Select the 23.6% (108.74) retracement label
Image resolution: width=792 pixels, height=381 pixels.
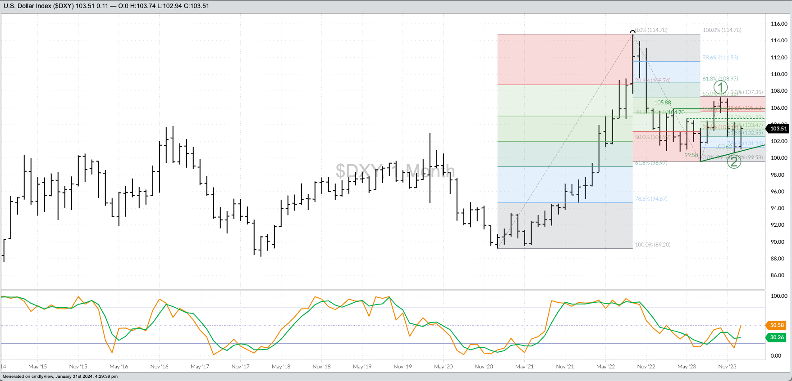coord(653,81)
